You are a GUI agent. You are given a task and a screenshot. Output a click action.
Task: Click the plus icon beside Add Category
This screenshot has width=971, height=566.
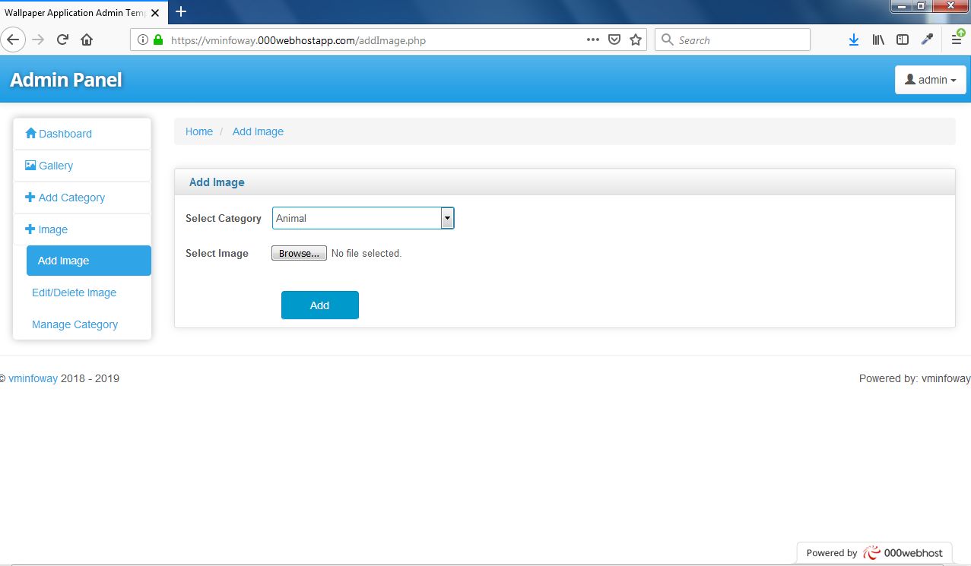pyautogui.click(x=30, y=197)
